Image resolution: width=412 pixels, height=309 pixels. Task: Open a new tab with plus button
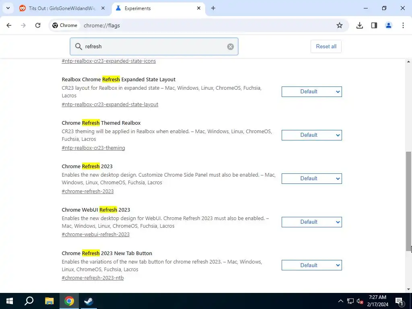click(213, 8)
